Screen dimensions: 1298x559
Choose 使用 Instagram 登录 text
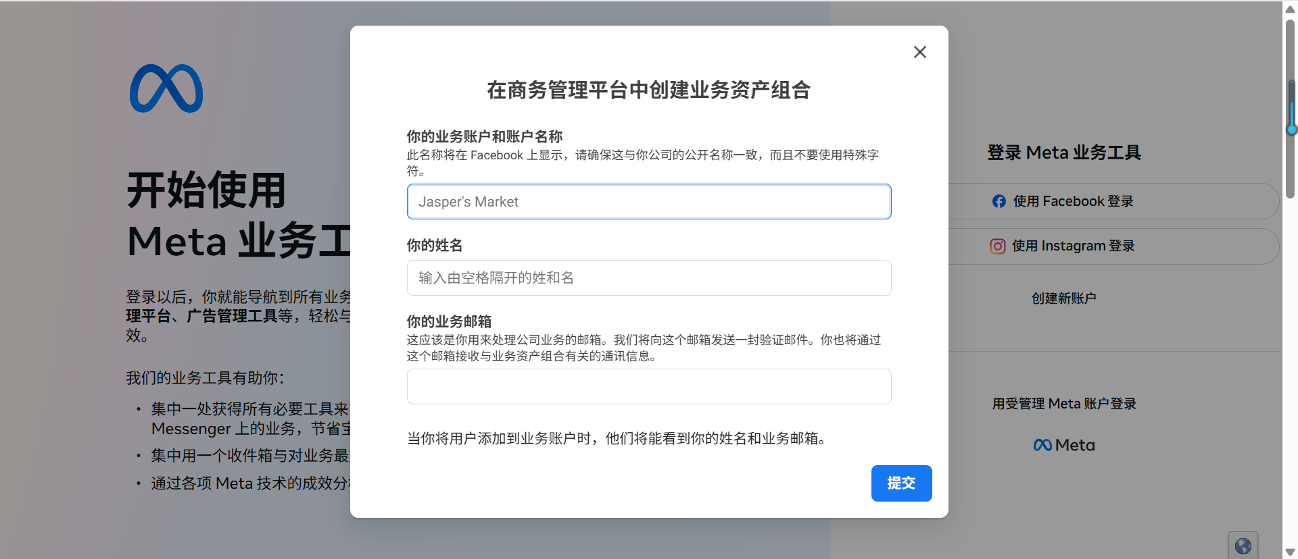pyautogui.click(x=1073, y=246)
